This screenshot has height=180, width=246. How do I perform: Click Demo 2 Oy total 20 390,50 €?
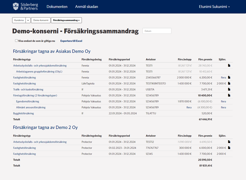coord(205,160)
